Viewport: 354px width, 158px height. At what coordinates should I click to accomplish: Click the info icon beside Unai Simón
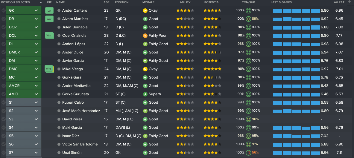(x=59, y=153)
